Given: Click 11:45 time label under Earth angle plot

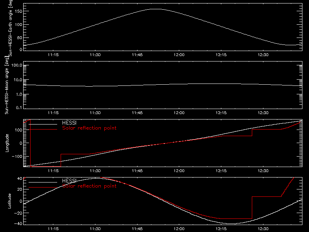Looking at the screenshot, I should tap(137, 55).
